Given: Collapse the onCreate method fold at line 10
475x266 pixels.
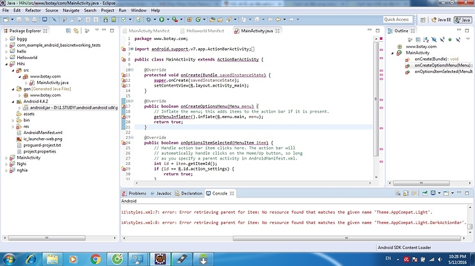Looking at the screenshot, I should pos(131,70).
